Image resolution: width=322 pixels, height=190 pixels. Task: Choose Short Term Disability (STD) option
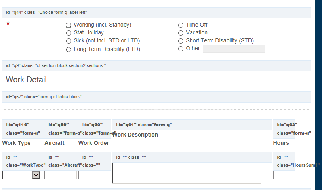tap(181, 41)
